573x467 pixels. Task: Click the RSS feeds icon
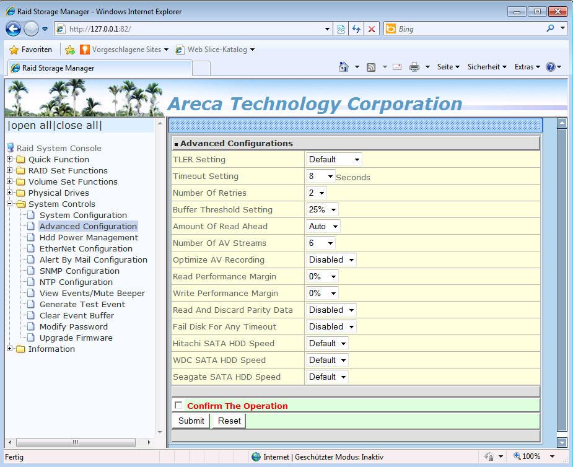(x=371, y=67)
